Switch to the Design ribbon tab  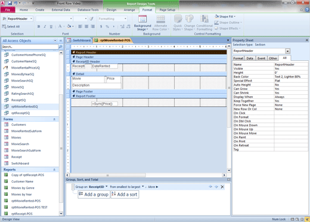(x=111, y=10)
